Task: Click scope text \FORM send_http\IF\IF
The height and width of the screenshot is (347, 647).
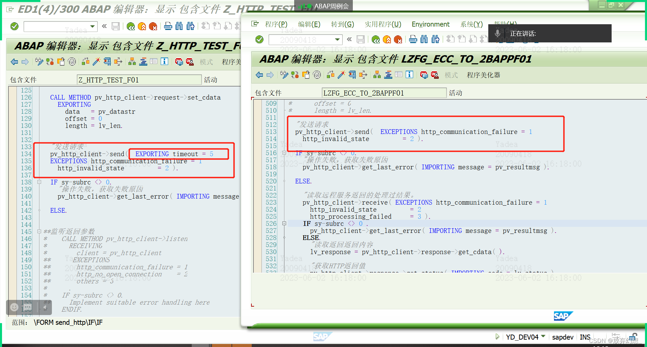Action: pos(68,322)
